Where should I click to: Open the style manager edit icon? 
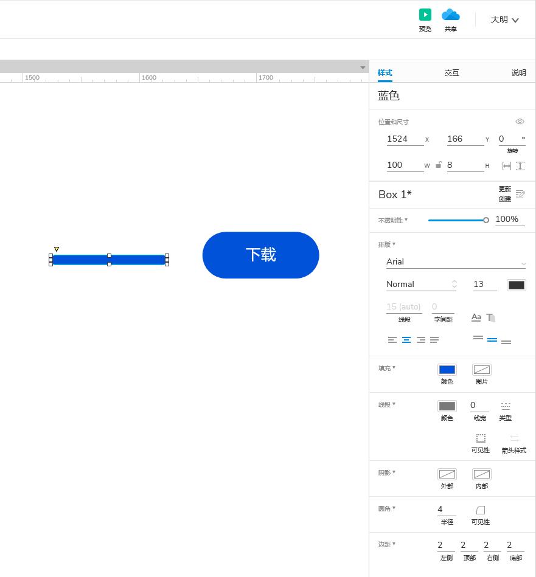tap(520, 195)
